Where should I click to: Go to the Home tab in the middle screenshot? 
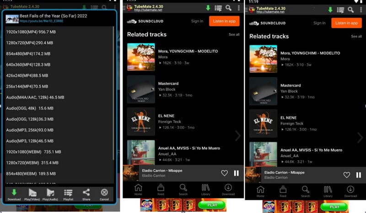(x=138, y=189)
